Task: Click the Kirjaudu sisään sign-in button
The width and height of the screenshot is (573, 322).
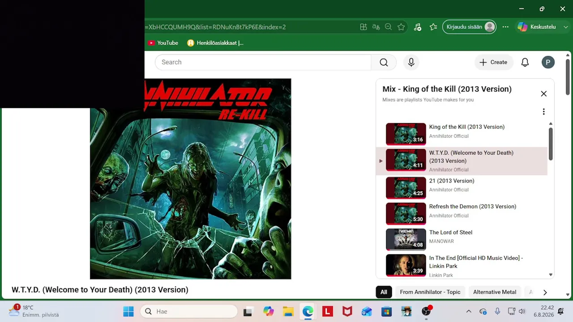Action: coord(469,27)
